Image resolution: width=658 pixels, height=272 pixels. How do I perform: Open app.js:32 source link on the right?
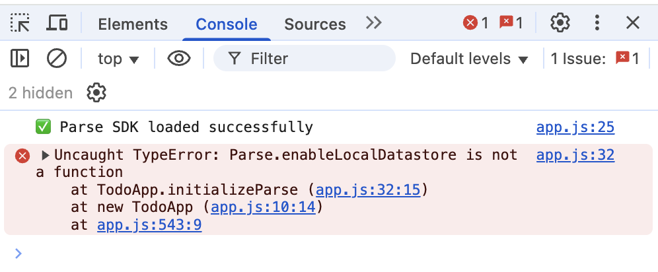pos(575,156)
